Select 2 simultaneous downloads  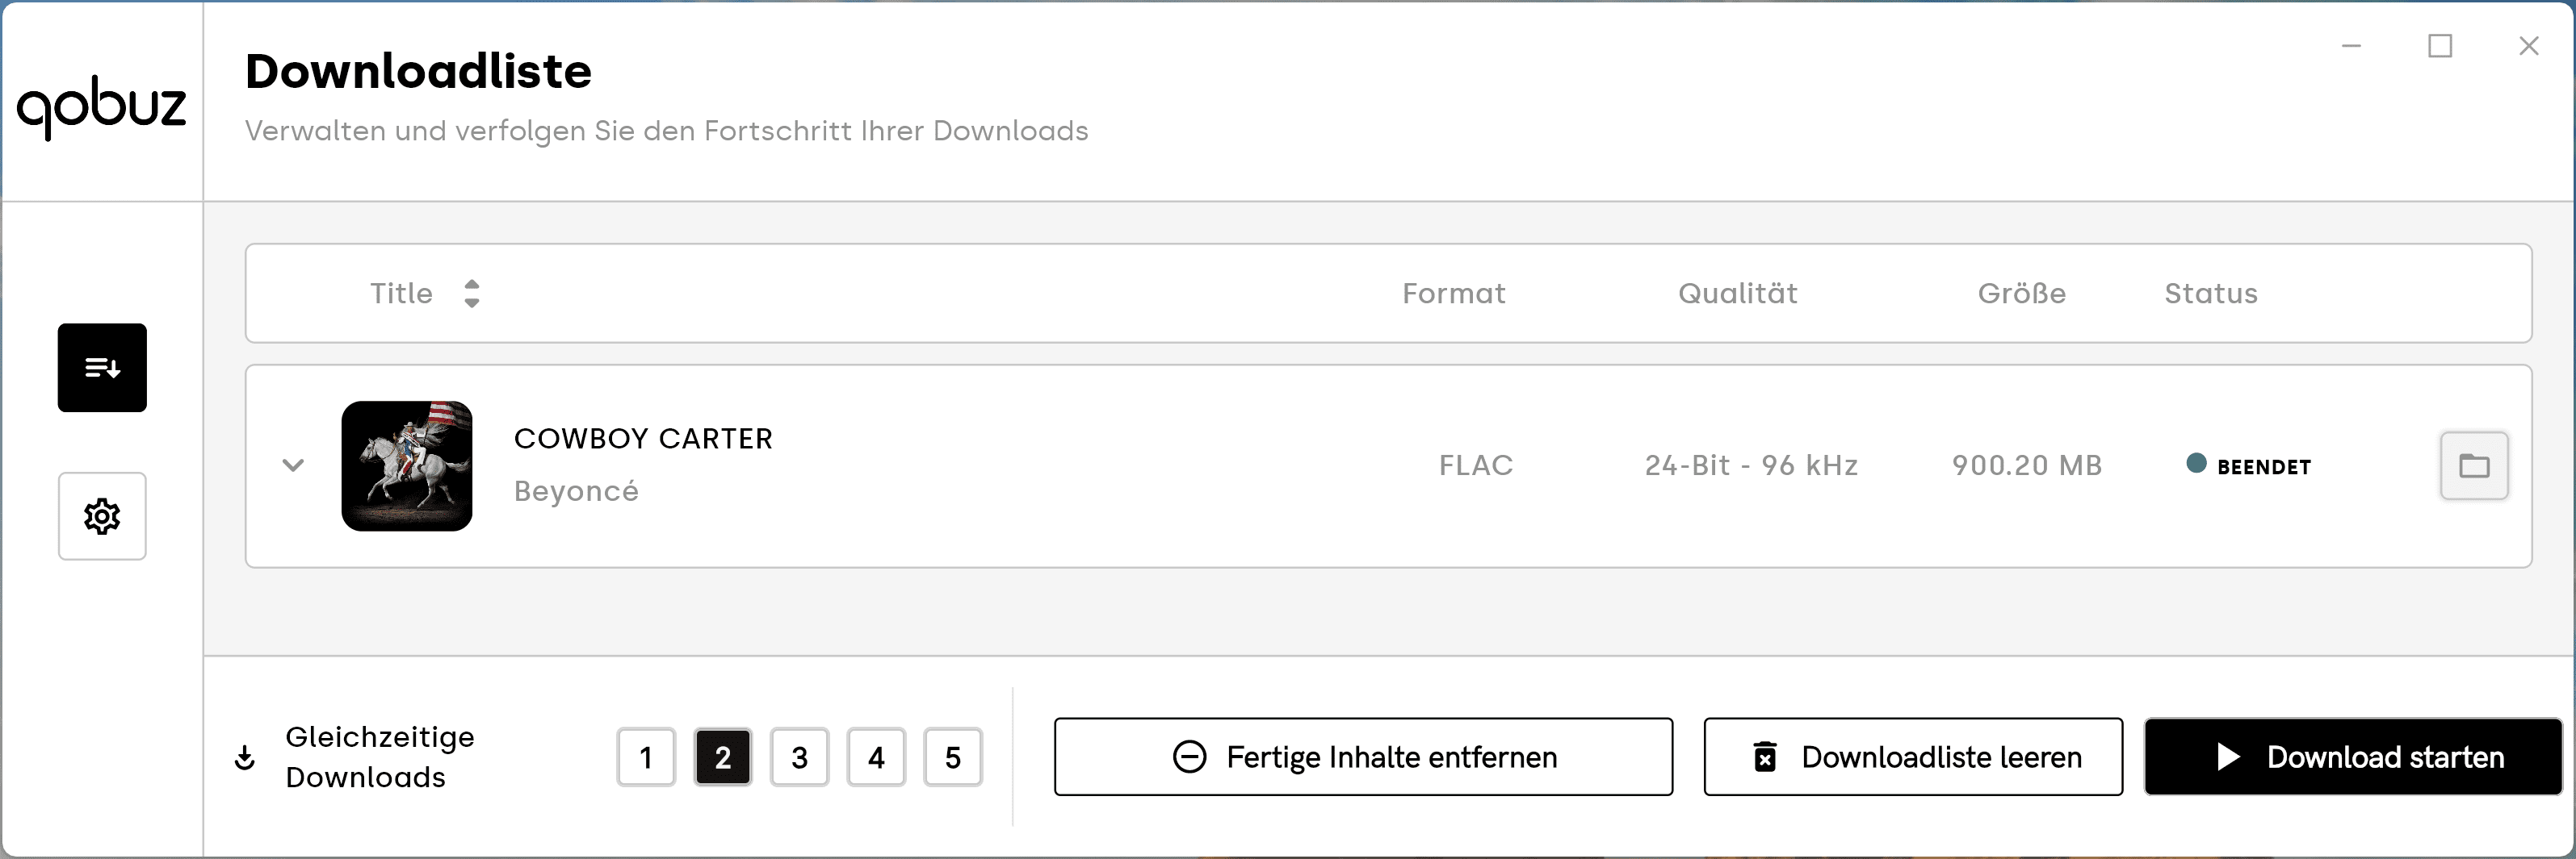tap(723, 758)
